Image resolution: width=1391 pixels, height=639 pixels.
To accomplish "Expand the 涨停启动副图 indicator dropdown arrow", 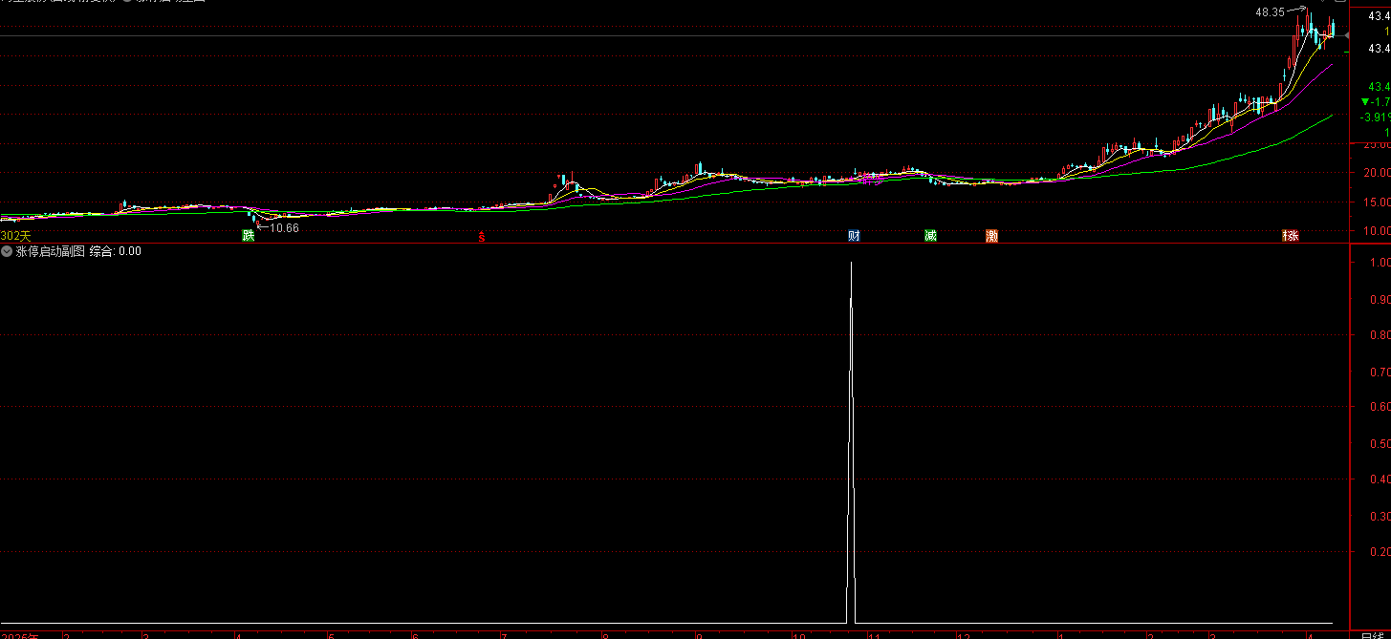I will 7,252.
